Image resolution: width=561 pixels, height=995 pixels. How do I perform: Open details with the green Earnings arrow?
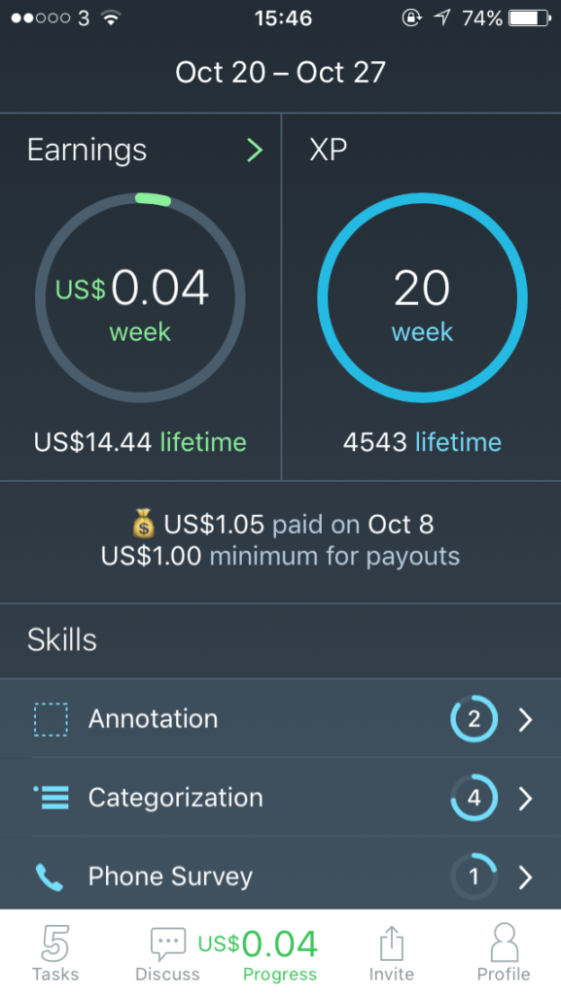click(x=255, y=151)
